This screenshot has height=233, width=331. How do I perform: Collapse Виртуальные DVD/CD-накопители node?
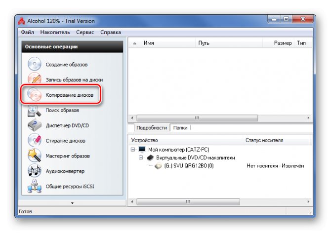coord(141,157)
